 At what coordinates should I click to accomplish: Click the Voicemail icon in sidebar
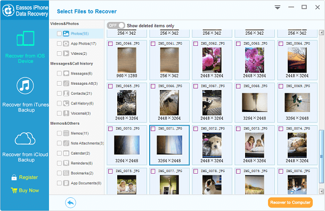point(66,113)
